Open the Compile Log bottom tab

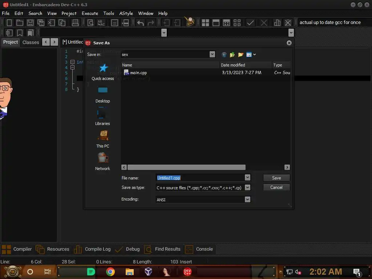coord(92,249)
